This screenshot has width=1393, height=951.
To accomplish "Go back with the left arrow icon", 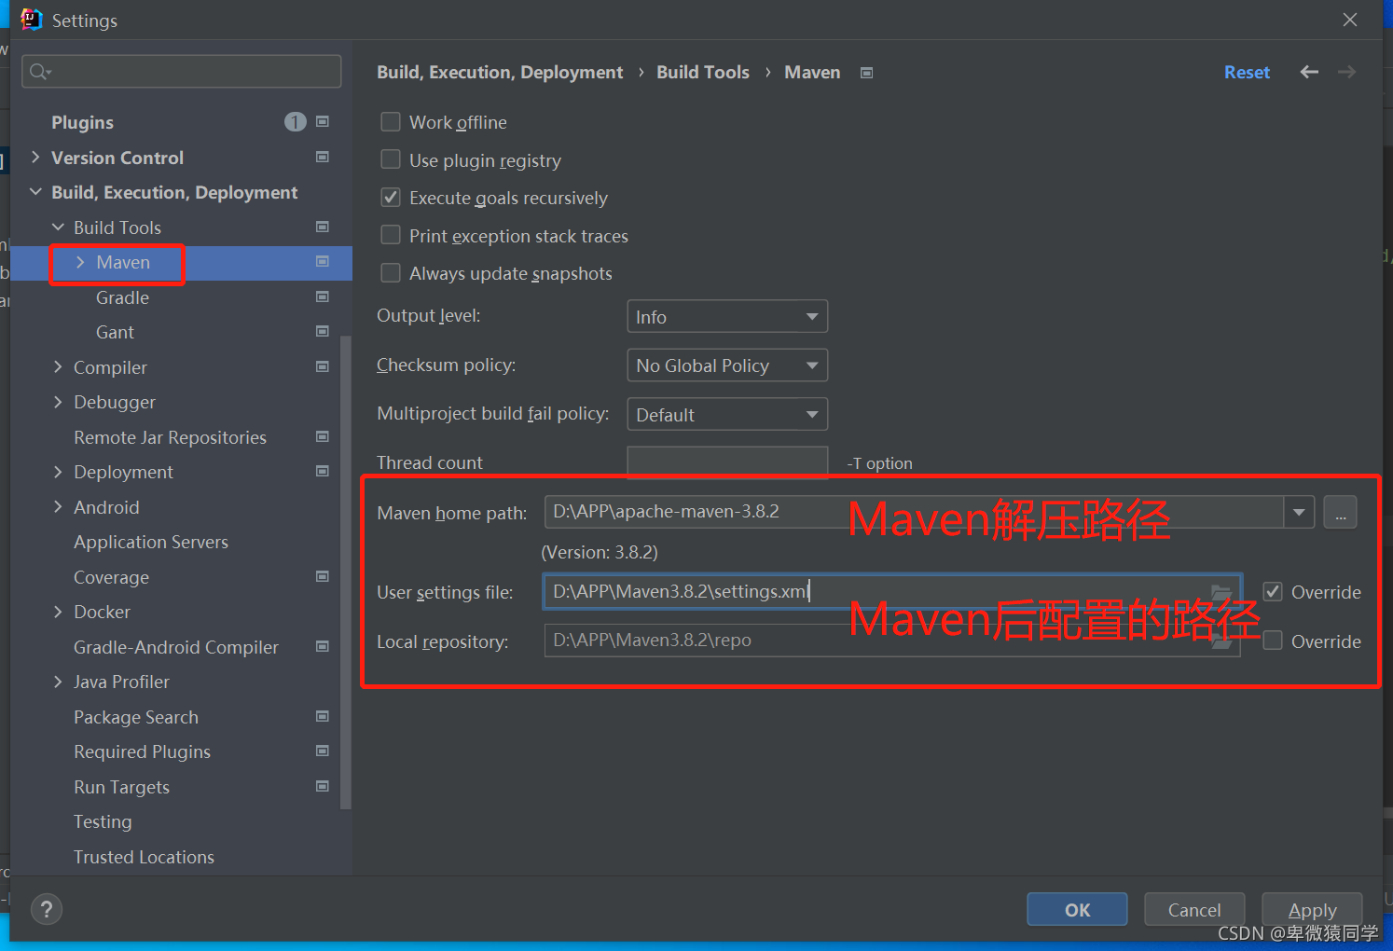I will [x=1309, y=72].
